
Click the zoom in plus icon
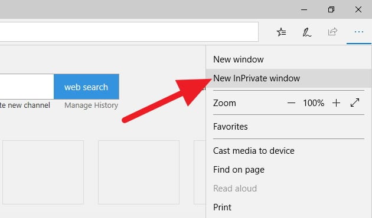[x=336, y=103]
